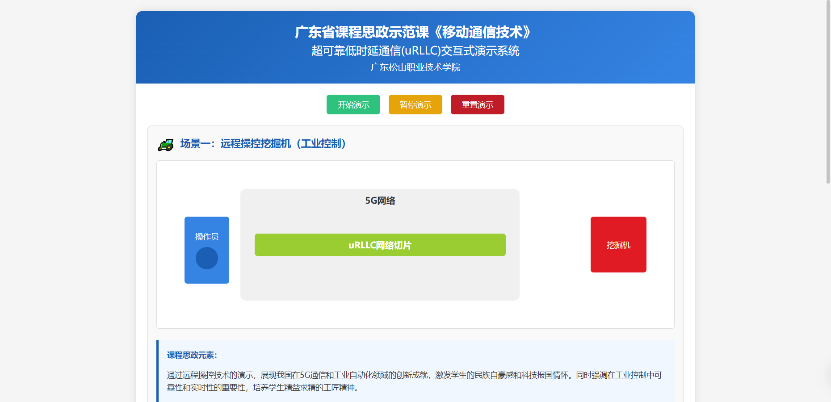Image resolution: width=831 pixels, height=402 pixels.
Task: Click the scrollbar track below the thumb
Action: (x=828, y=290)
